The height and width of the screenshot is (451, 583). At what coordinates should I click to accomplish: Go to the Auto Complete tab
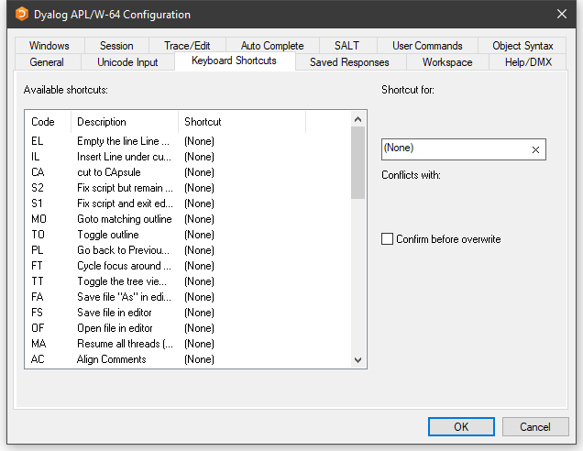point(272,46)
